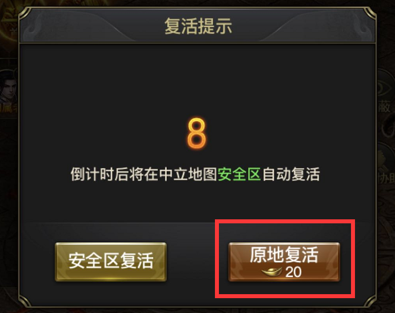Screen dimensions: 395x313
Task: Tap the green 安全区 text in the message
Action: point(239,174)
